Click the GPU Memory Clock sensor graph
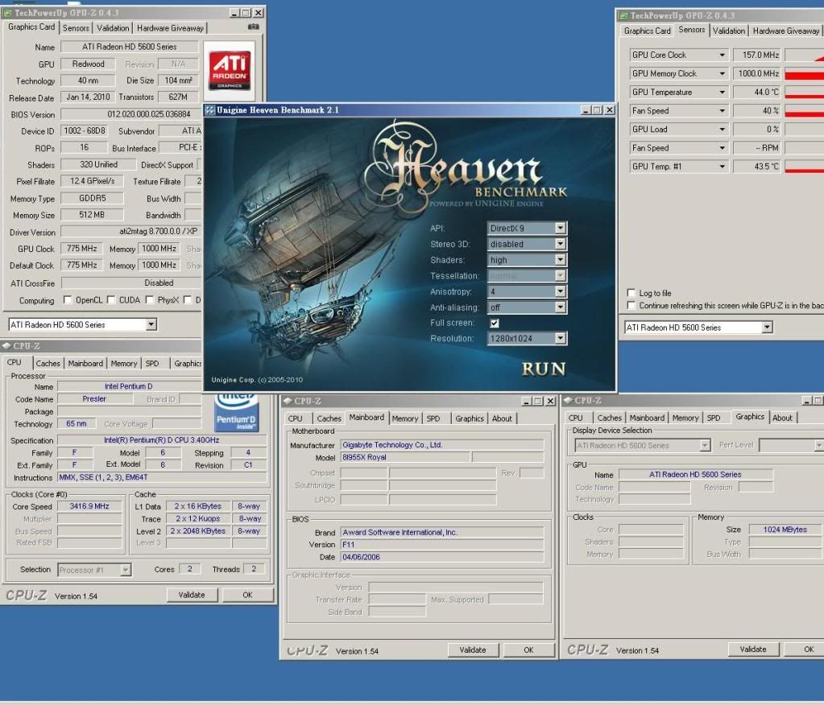Screen dimensions: 824x705 tap(804, 74)
